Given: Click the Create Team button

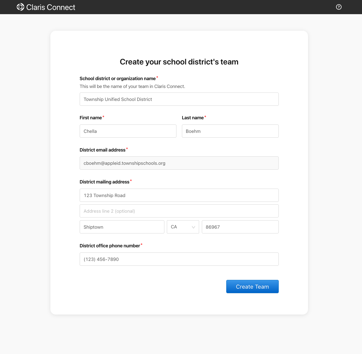Looking at the screenshot, I should (252, 287).
